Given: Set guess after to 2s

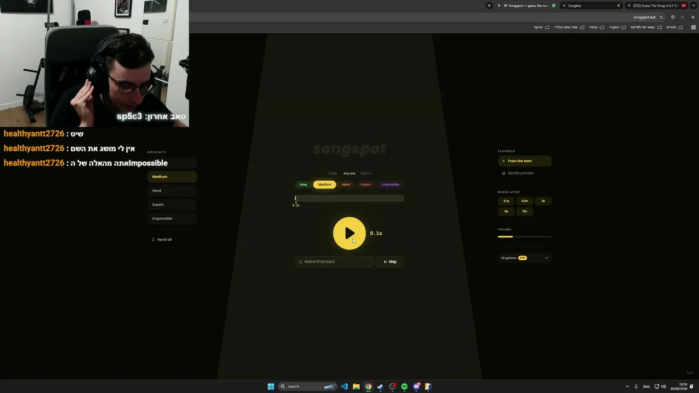Looking at the screenshot, I should 543,201.
